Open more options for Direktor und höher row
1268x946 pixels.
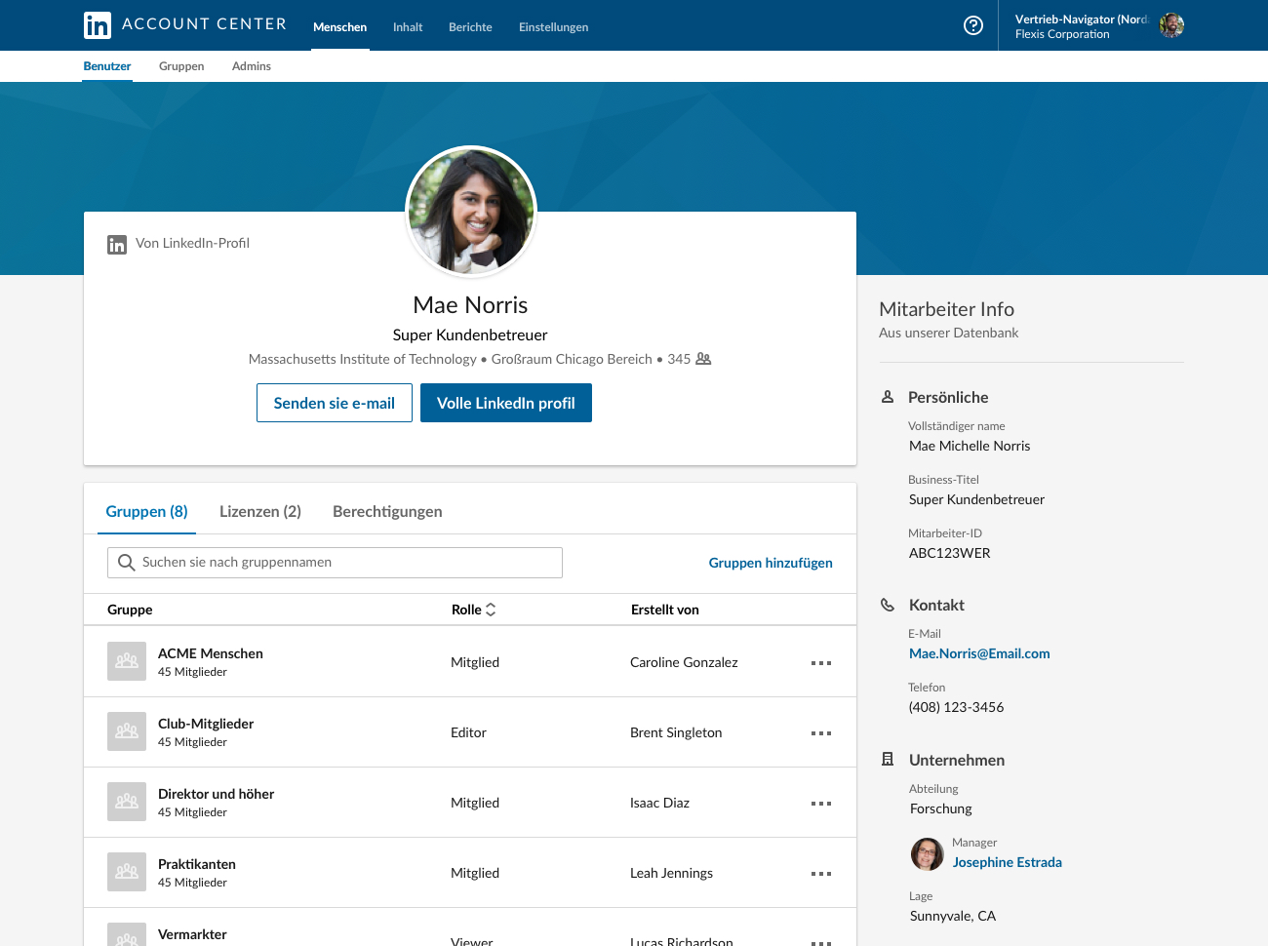[x=821, y=804]
